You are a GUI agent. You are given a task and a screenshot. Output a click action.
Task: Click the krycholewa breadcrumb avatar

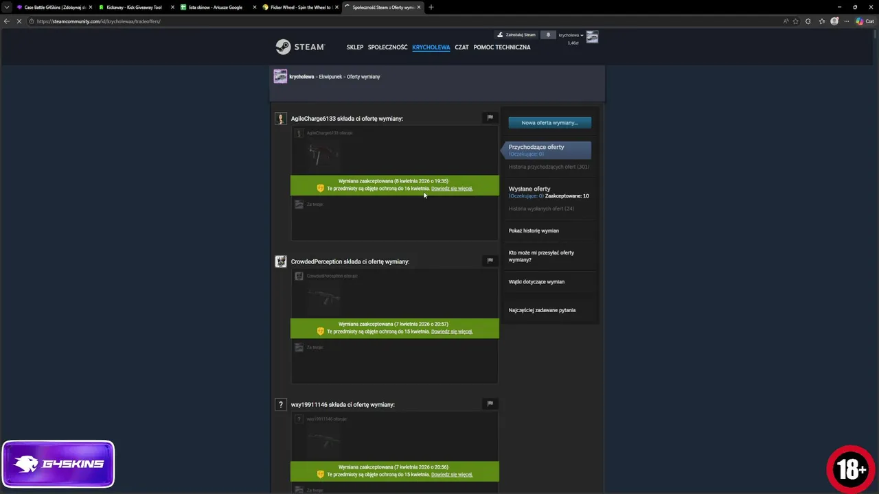280,76
